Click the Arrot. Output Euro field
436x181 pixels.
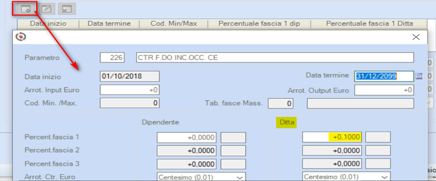tap(384, 90)
